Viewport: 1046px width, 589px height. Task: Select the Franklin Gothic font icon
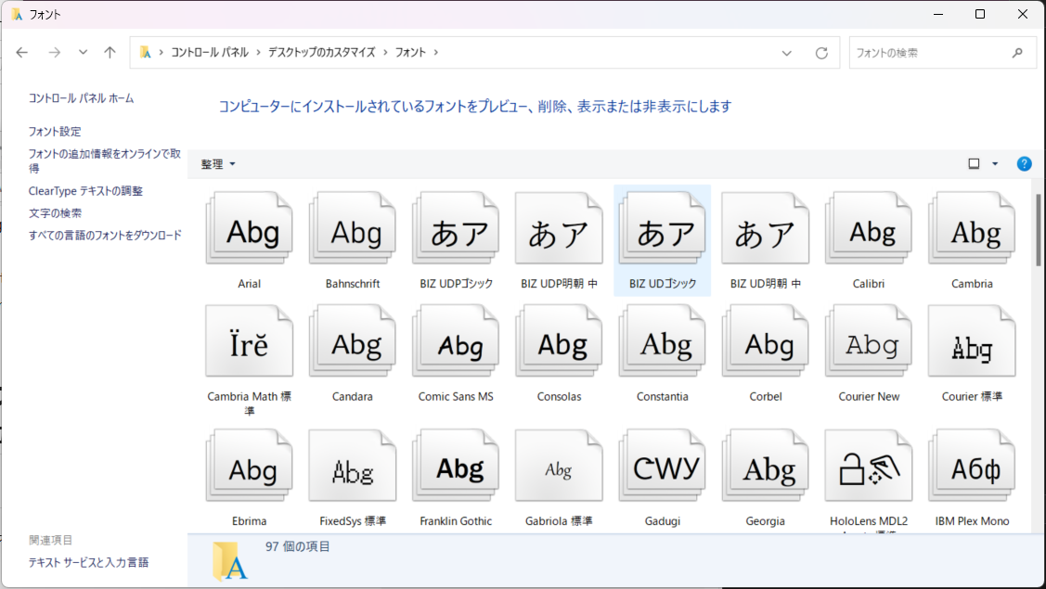pyautogui.click(x=456, y=467)
